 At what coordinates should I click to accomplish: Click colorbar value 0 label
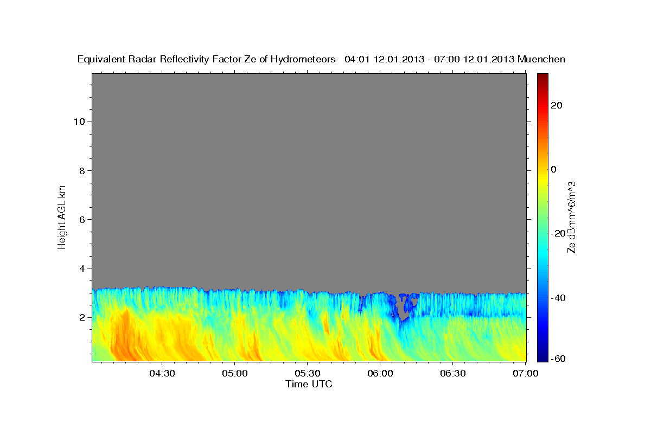tap(554, 169)
